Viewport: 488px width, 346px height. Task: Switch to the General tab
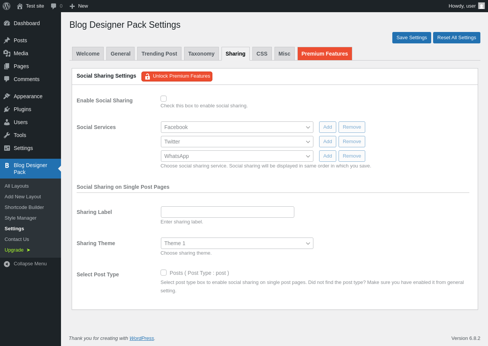[120, 54]
